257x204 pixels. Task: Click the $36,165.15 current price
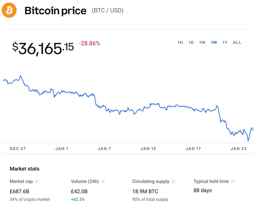point(43,48)
